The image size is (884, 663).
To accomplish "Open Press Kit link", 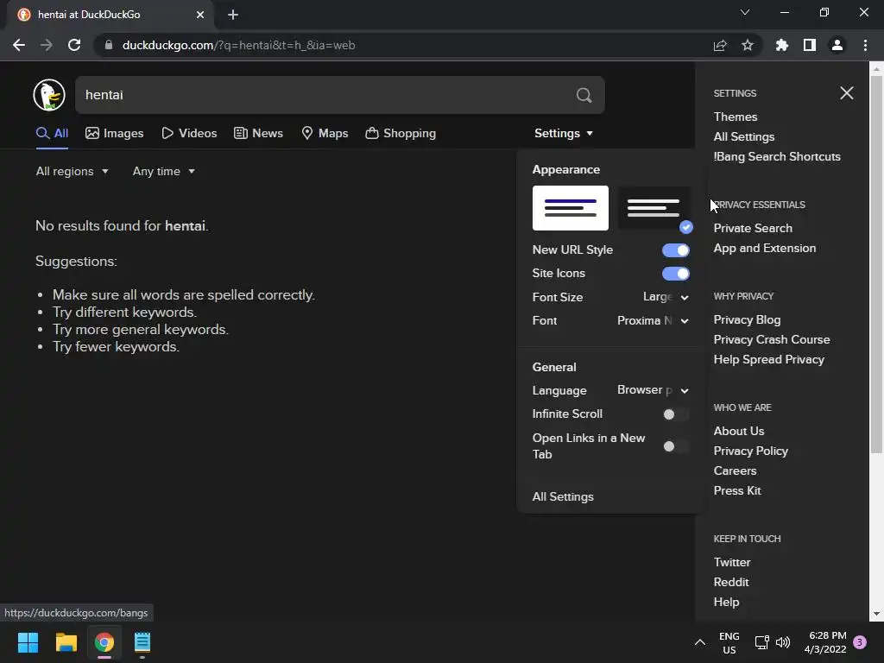I will 737,491.
